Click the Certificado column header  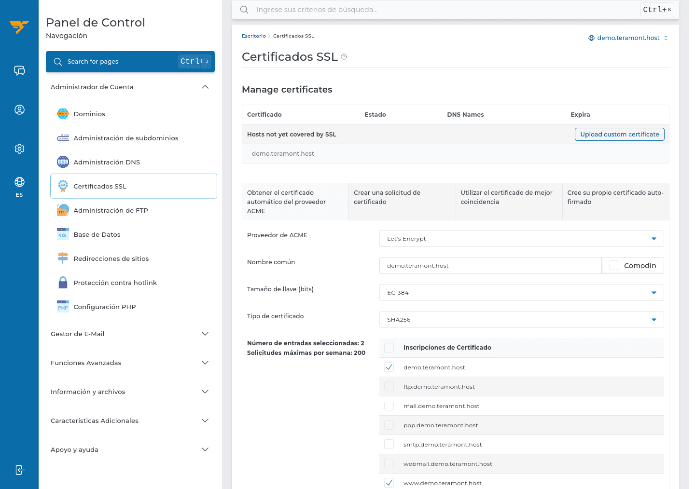click(264, 115)
